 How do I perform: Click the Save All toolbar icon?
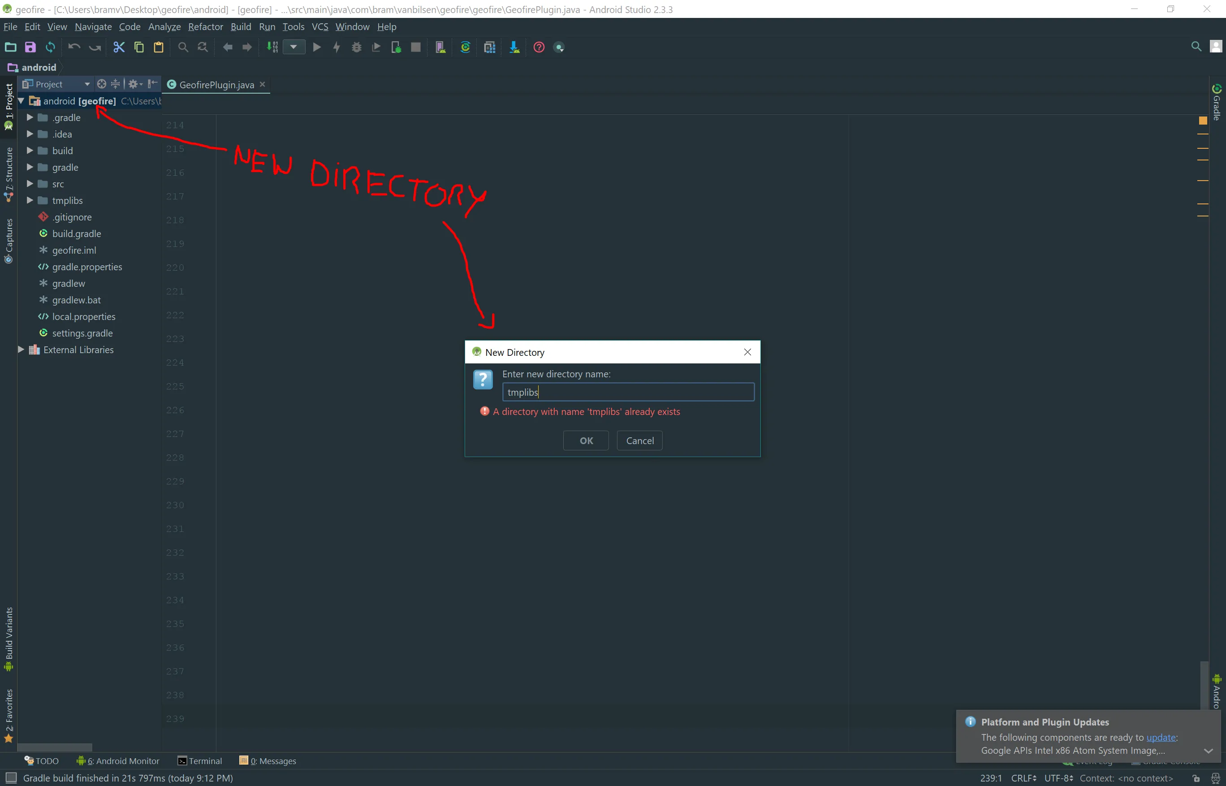click(x=30, y=48)
